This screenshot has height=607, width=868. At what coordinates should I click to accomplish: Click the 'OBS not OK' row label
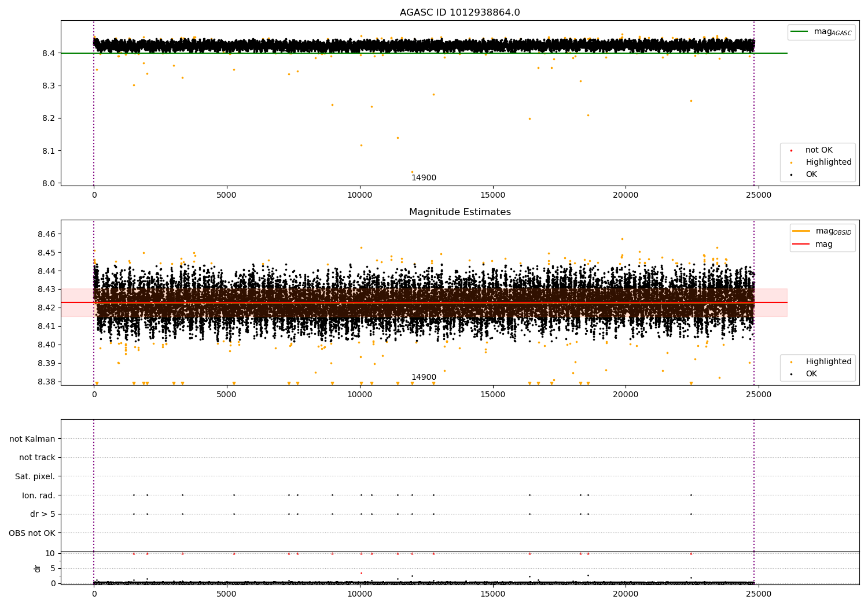tap(32, 533)
